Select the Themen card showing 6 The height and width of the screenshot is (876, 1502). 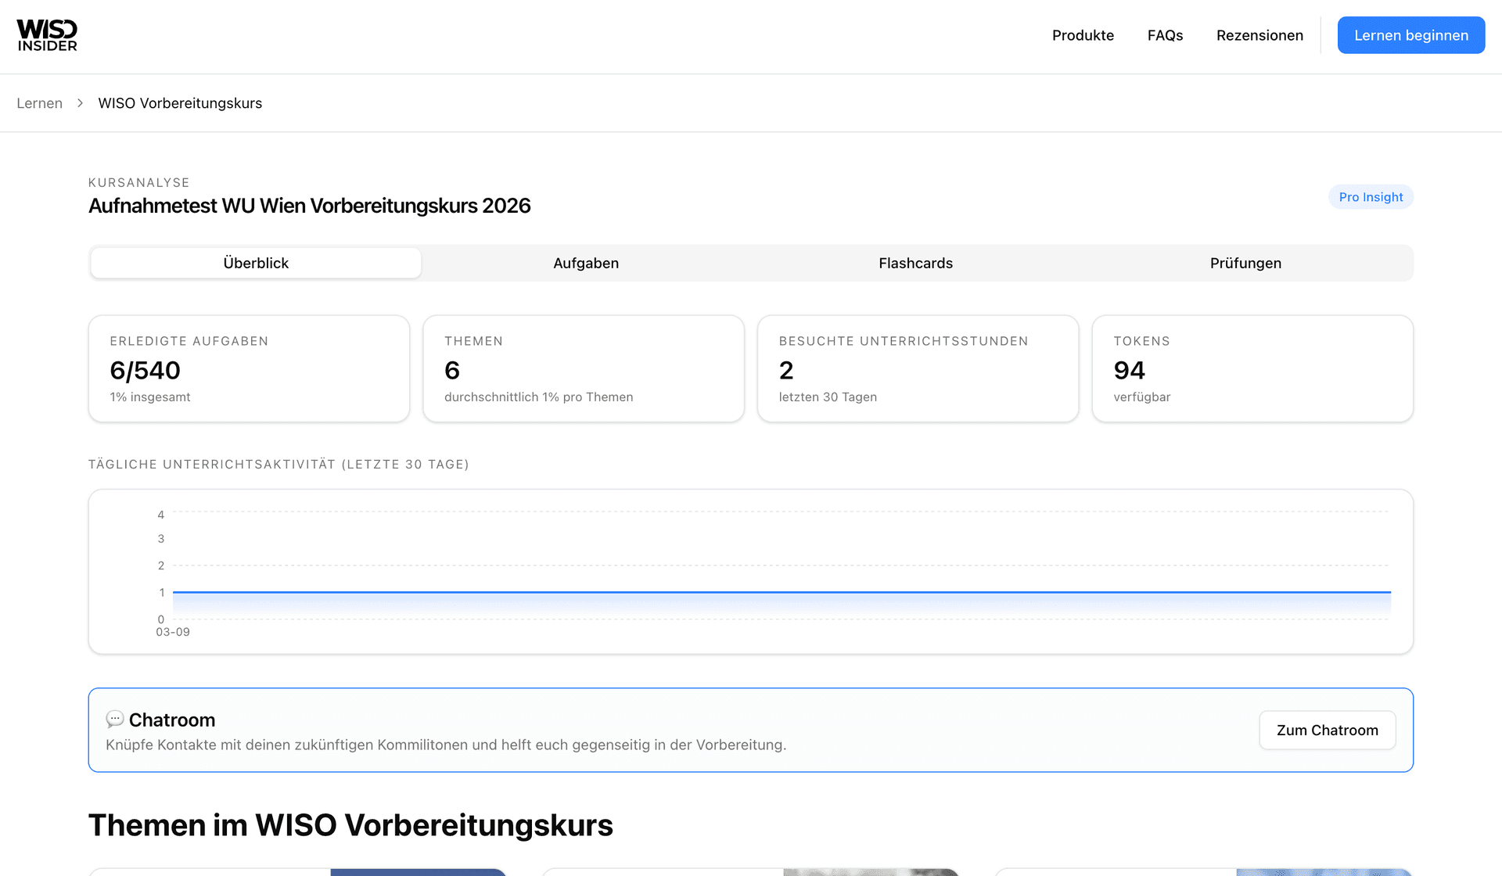(x=584, y=368)
